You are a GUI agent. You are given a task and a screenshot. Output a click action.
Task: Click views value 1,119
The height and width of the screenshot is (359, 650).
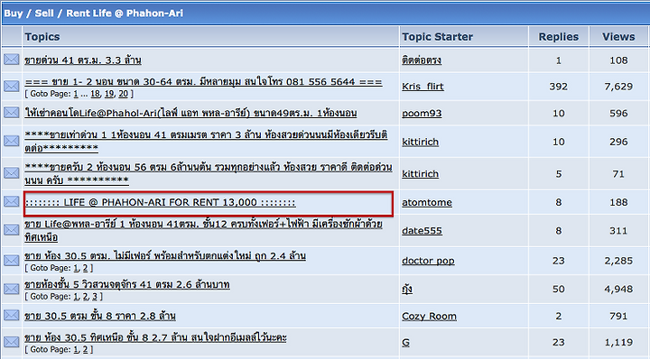[x=618, y=343]
